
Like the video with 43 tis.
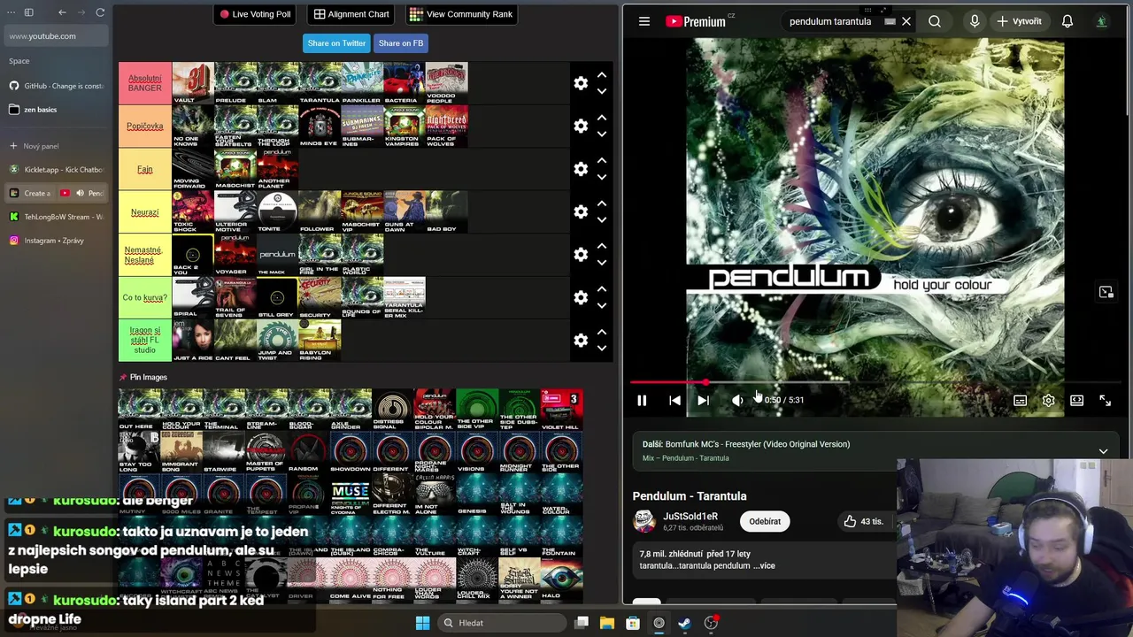863,522
